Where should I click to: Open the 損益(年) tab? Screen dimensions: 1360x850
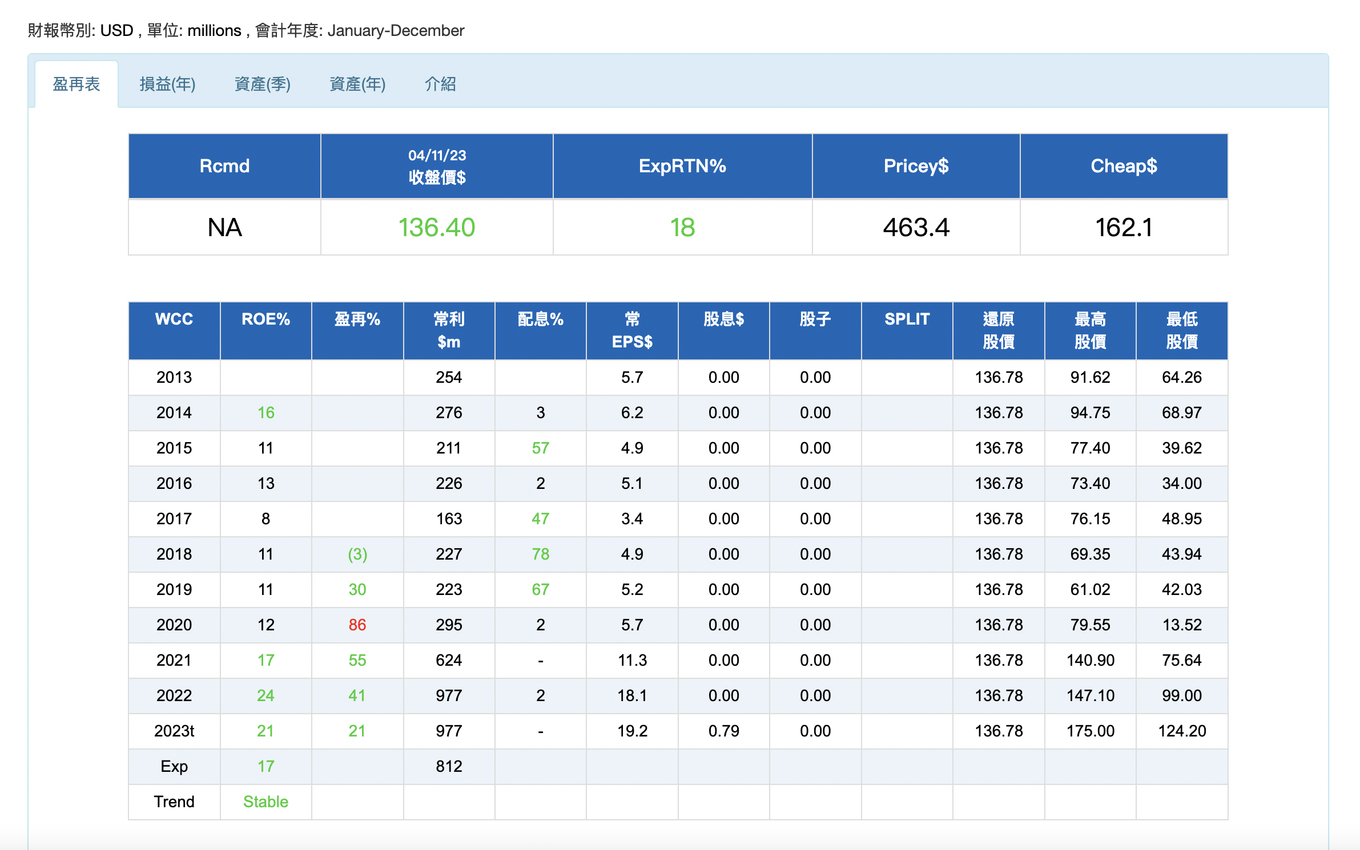(167, 84)
